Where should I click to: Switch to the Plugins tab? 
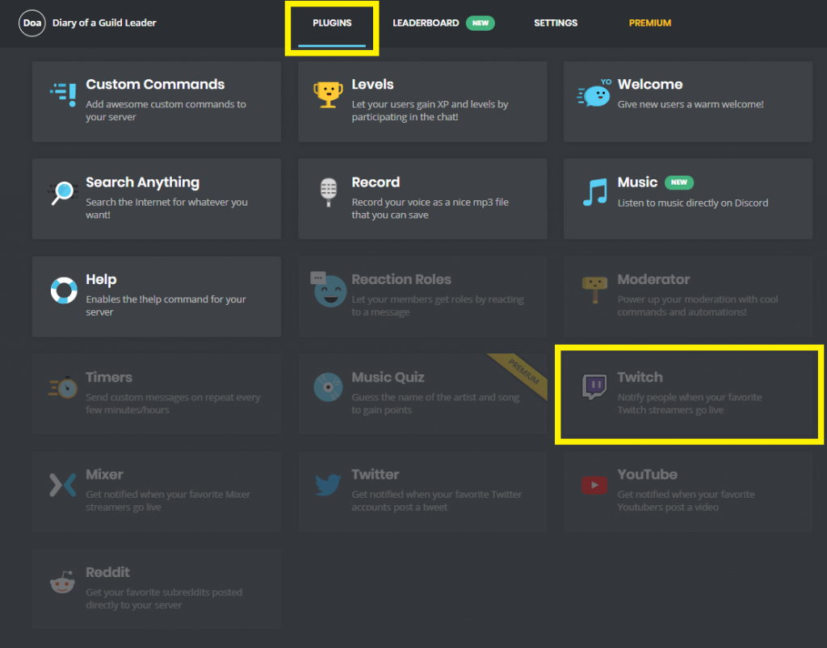click(x=332, y=23)
